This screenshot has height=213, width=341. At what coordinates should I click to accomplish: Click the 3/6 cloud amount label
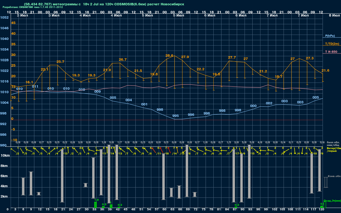point(80,143)
